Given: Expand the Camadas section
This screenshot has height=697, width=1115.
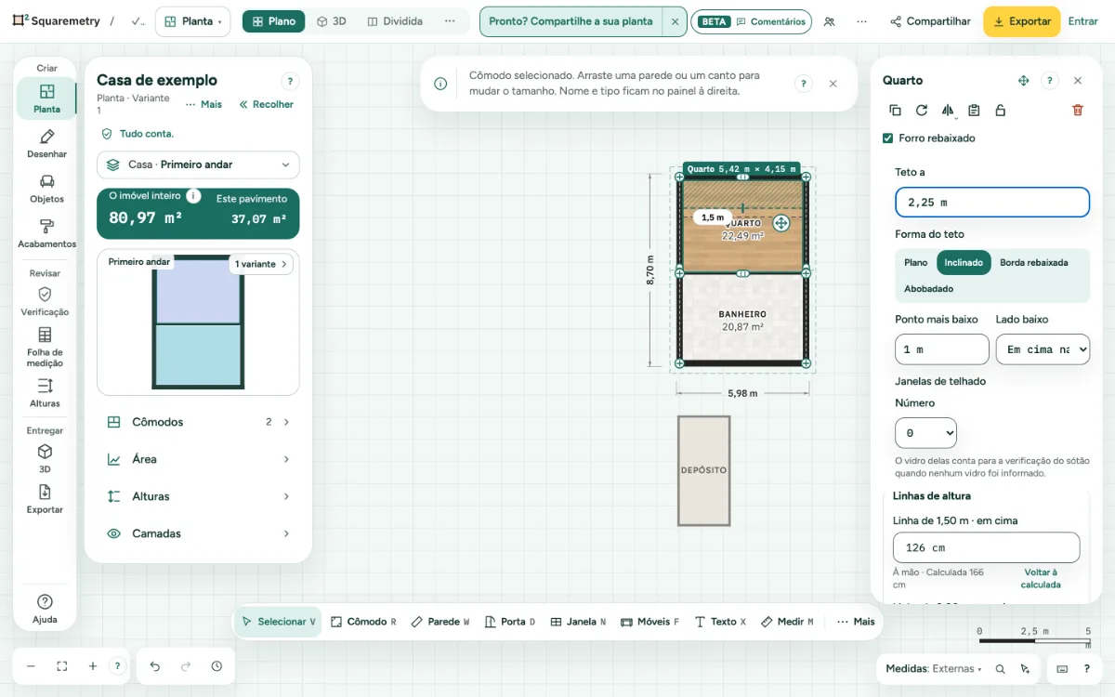Looking at the screenshot, I should [198, 533].
